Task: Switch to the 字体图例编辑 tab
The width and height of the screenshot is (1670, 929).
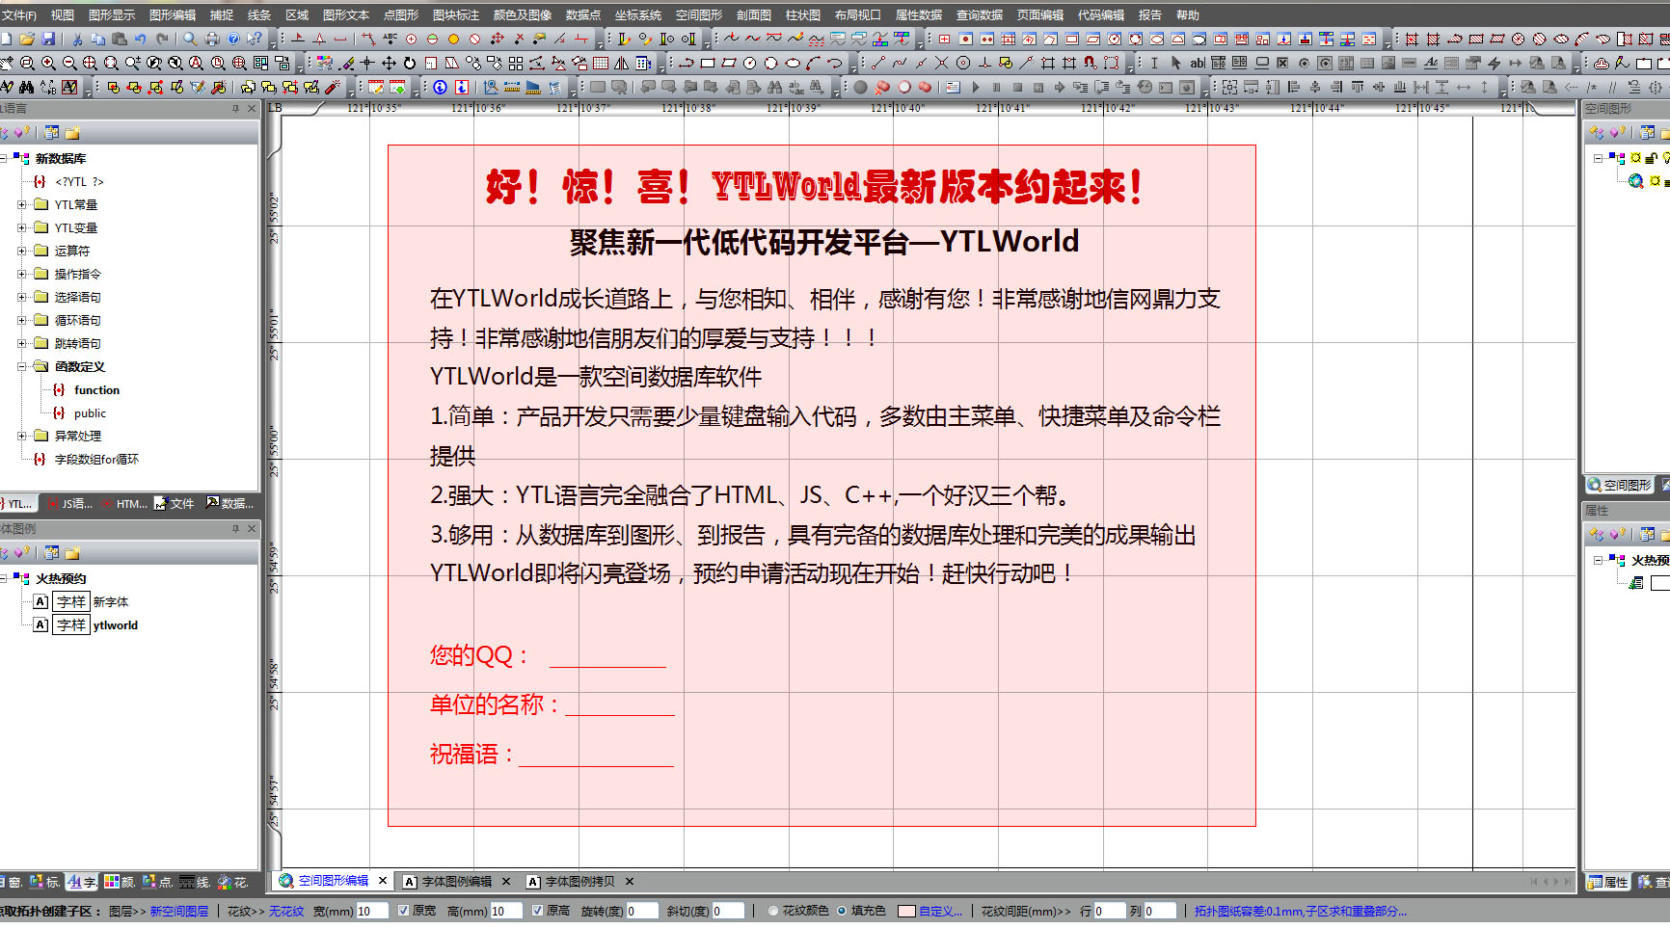Action: click(456, 882)
